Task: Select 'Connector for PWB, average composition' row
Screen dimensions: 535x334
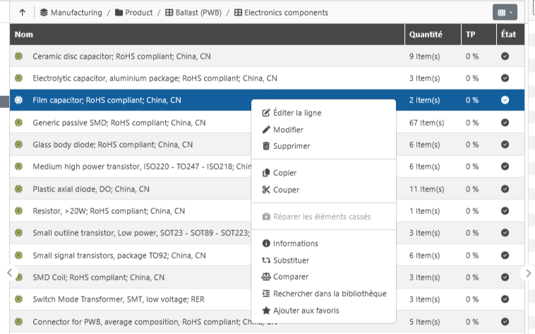Action: pyautogui.click(x=267, y=321)
